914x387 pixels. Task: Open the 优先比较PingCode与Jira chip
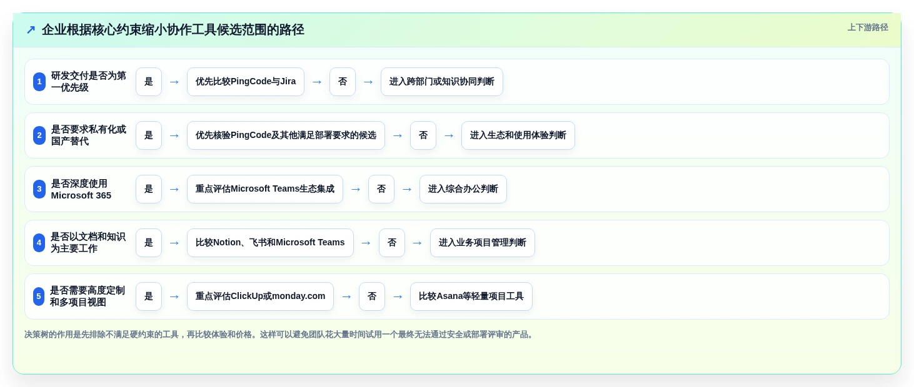(246, 82)
